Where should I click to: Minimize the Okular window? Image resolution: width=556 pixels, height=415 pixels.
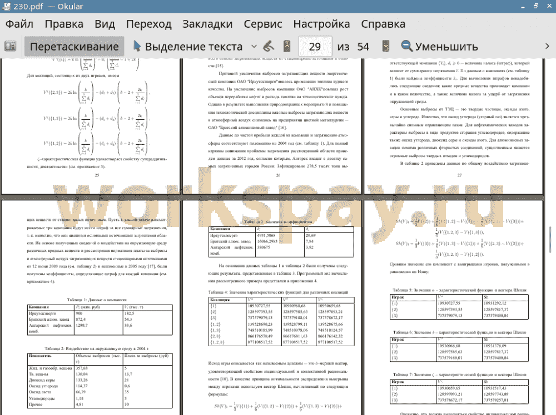coord(523,7)
